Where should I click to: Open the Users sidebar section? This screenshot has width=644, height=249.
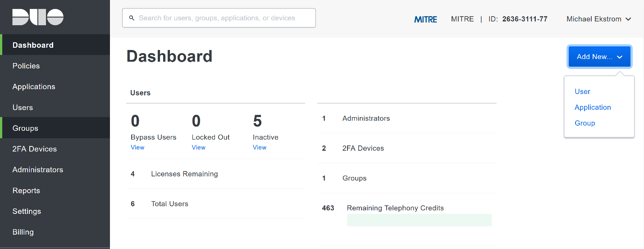point(23,107)
